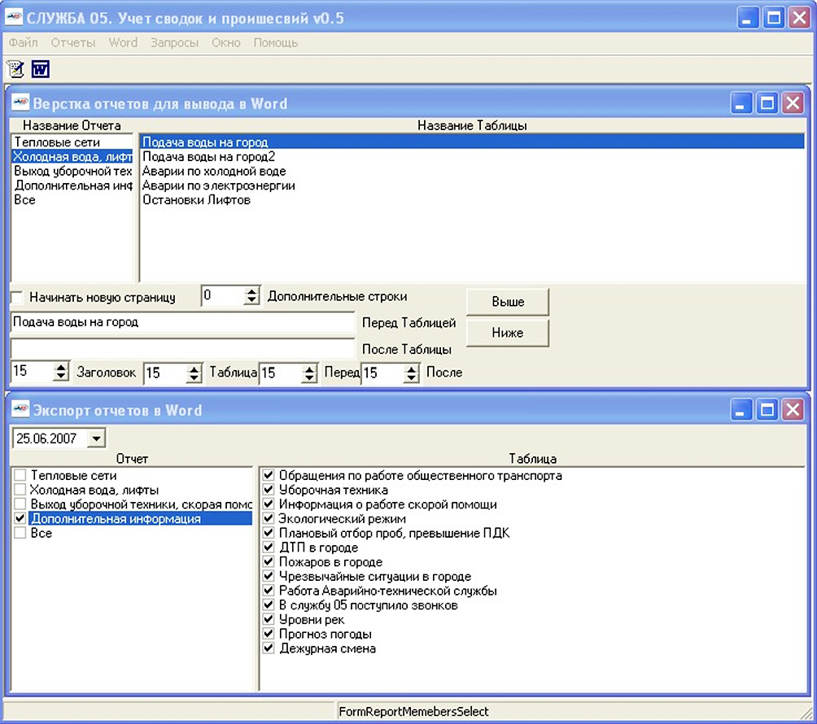Screen dimensions: 817x724
Task: Maximize the Верстка отчетов child window
Action: tap(767, 102)
